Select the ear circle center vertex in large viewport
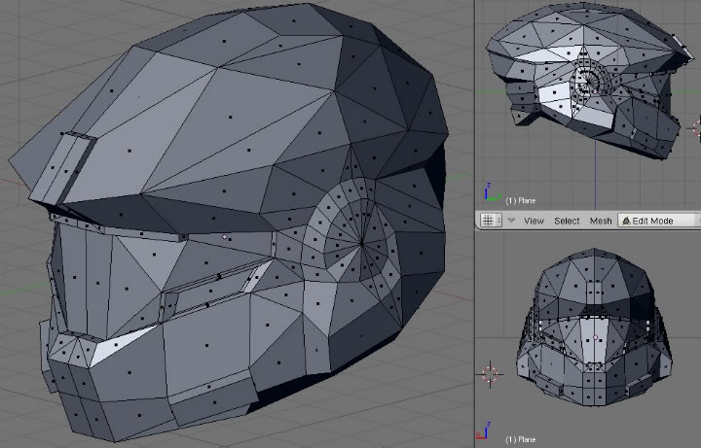Image resolution: width=701 pixels, height=448 pixels. tap(361, 242)
